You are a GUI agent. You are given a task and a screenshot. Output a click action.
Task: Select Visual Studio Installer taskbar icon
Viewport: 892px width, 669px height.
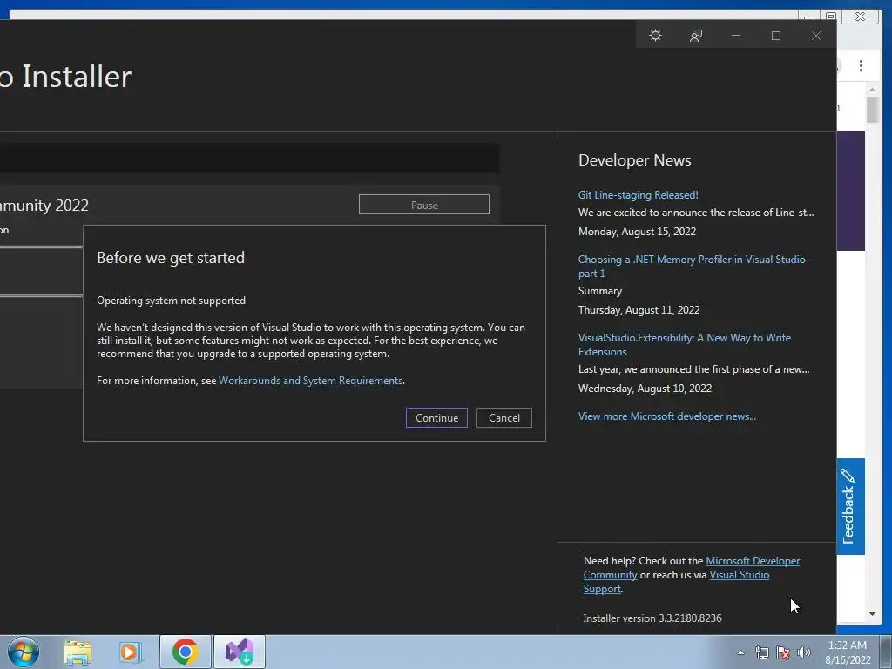point(240,652)
